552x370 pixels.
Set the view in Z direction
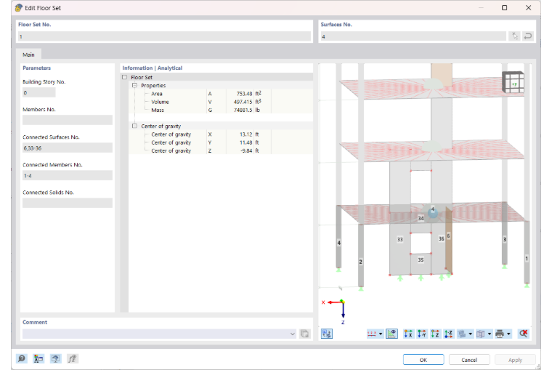pyautogui.click(x=435, y=334)
